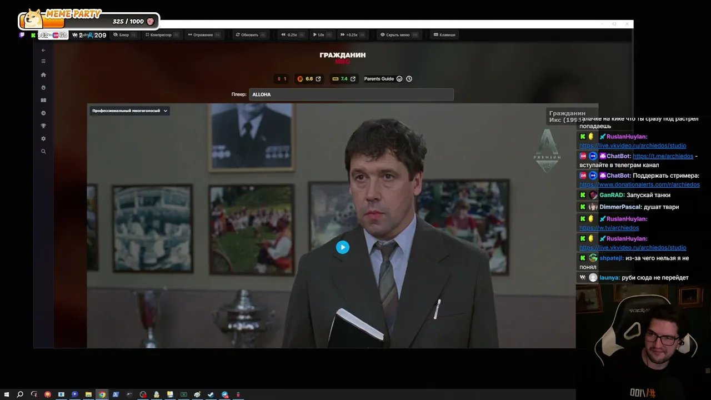Screen dimensions: 711x400
Task: Open Google Chrome from the taskbar
Action: (102, 394)
